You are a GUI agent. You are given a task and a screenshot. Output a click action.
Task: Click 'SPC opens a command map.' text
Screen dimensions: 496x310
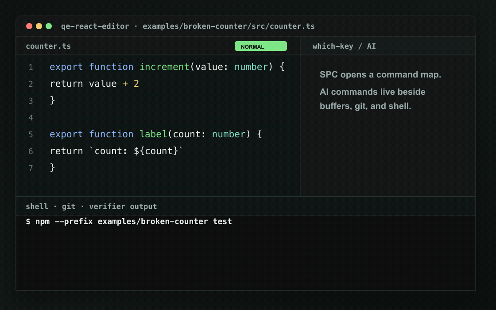coord(380,75)
